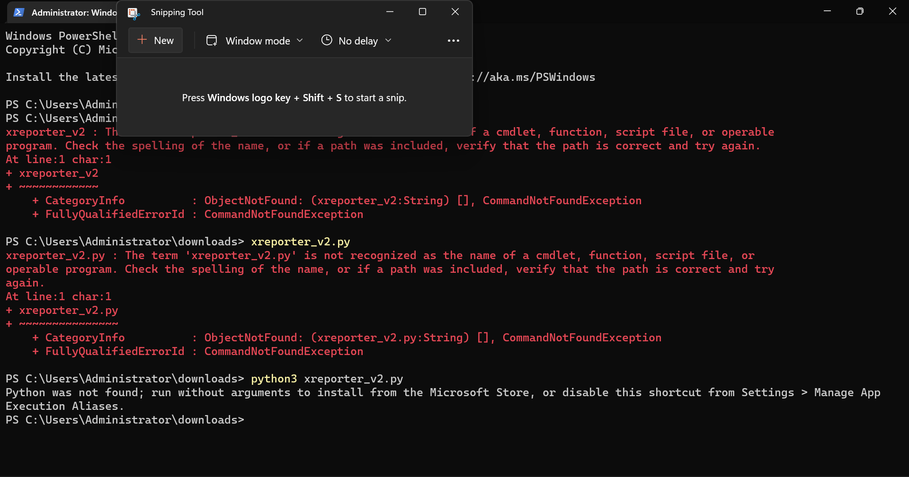This screenshot has width=909, height=477.
Task: Start a new snip with New button
Action: click(155, 41)
